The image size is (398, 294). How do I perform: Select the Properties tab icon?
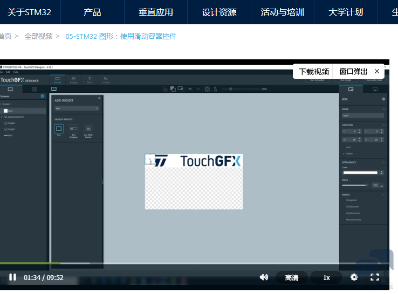click(351, 89)
